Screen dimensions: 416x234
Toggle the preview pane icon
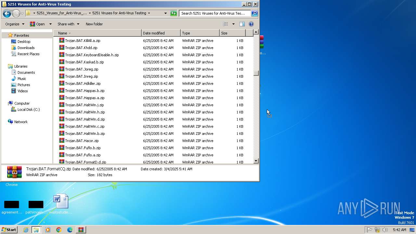click(242, 24)
